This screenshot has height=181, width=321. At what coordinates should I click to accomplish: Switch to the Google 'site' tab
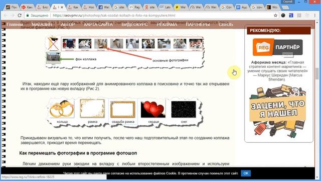click(119, 7)
